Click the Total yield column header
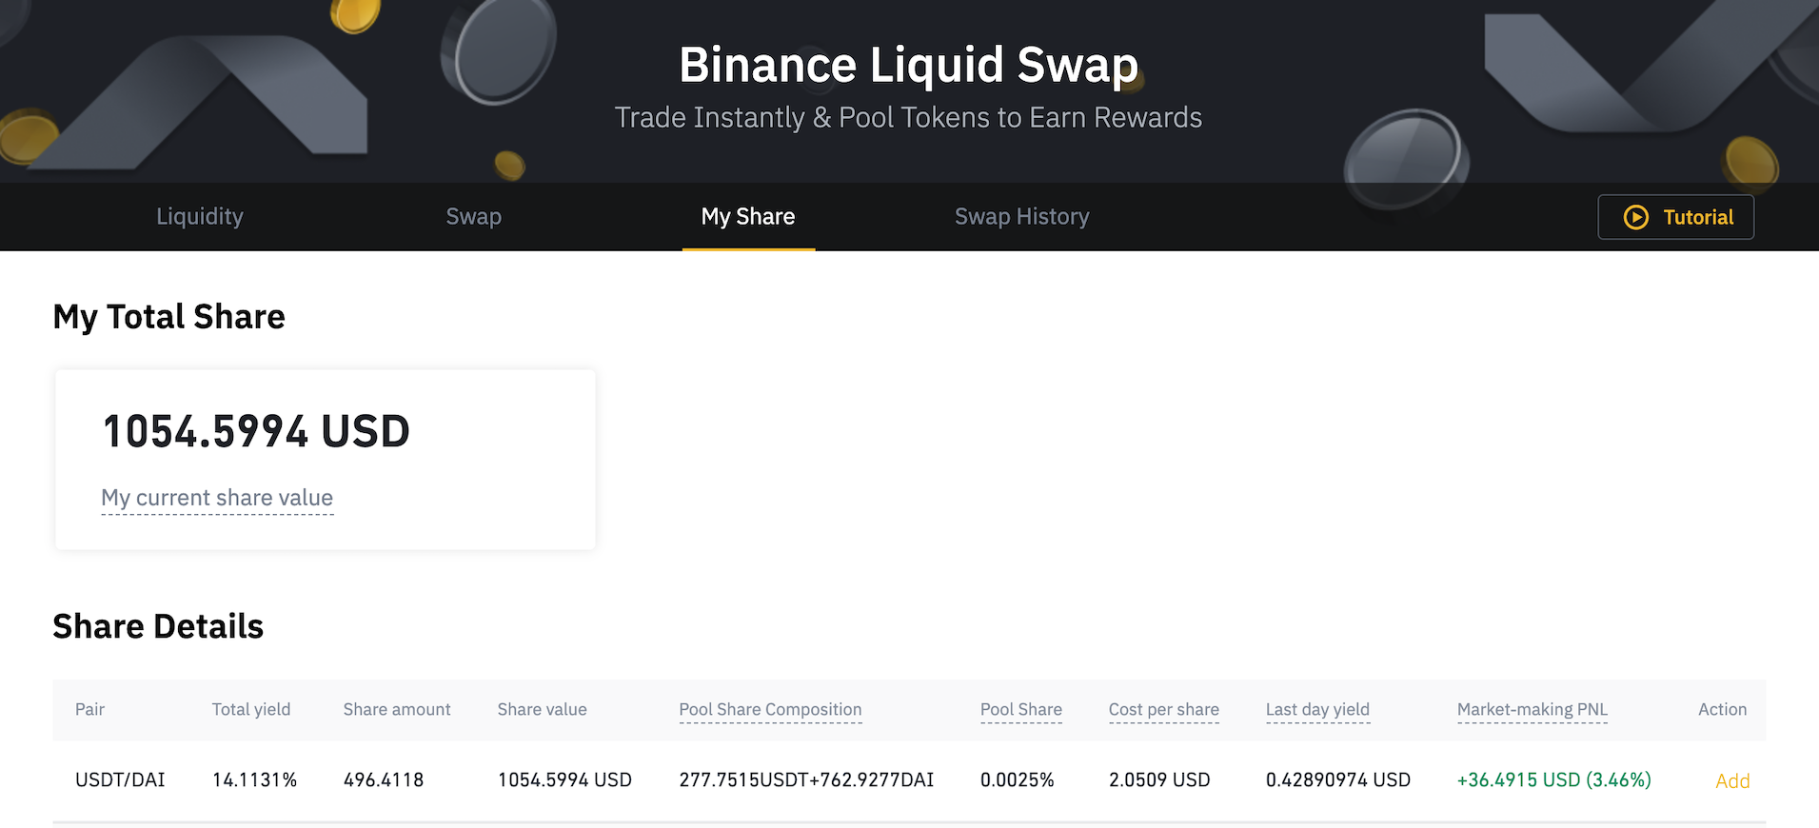Viewport: 1819px width, 828px height. point(250,710)
